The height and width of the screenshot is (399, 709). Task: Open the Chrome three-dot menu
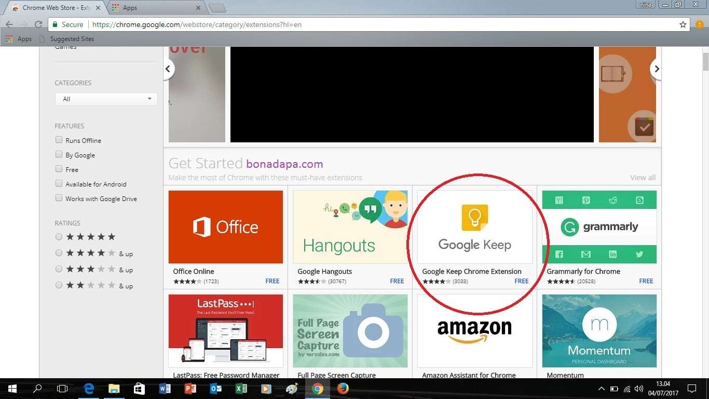click(x=700, y=24)
